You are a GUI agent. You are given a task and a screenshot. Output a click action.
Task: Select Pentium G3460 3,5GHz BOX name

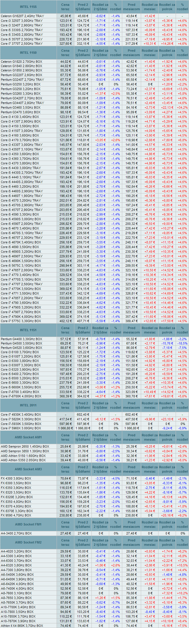click(x=21, y=107)
